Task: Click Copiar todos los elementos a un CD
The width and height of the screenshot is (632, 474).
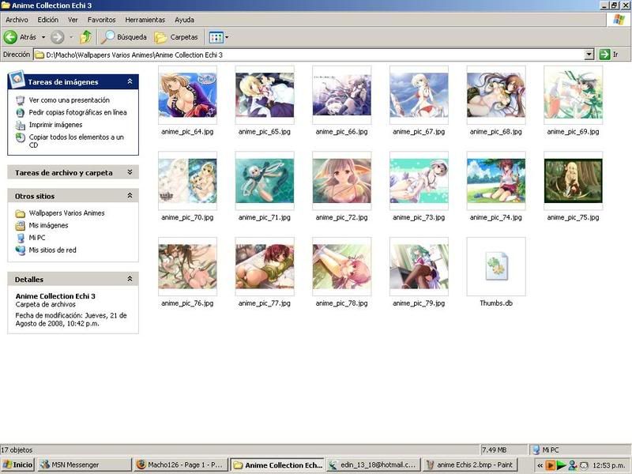Action: [76, 141]
